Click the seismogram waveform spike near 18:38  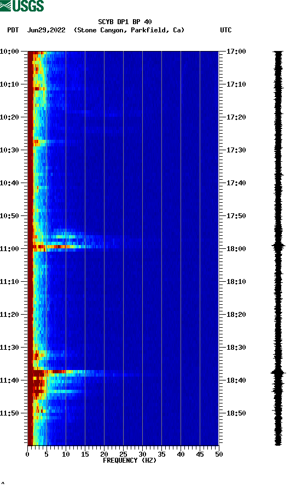pyautogui.click(x=278, y=372)
